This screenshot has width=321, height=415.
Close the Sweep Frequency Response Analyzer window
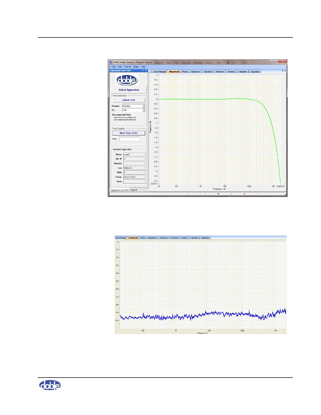click(x=282, y=61)
